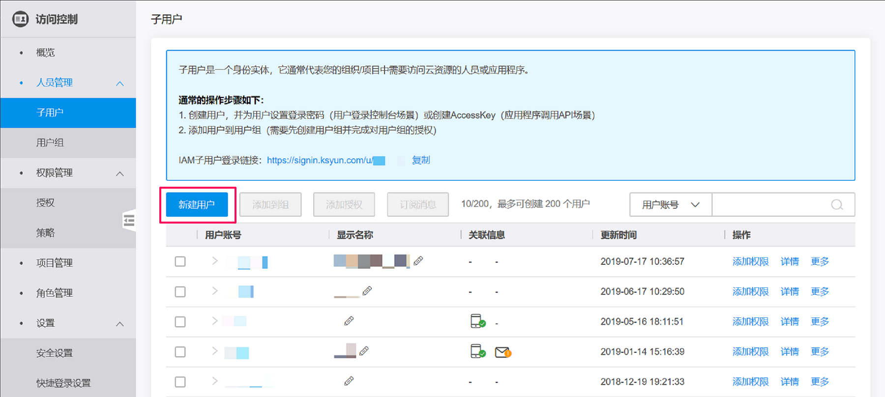This screenshot has width=885, height=397.
Task: Open 详情 for the 2018-12-19 user
Action: tap(790, 381)
